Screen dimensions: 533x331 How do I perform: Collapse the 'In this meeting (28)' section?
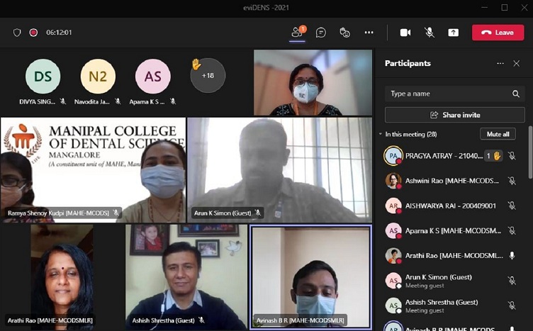point(381,134)
